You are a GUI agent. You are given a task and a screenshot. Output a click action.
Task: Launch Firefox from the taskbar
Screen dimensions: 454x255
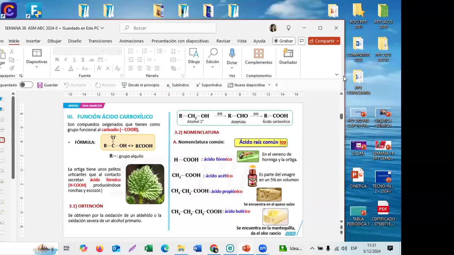coord(99,248)
